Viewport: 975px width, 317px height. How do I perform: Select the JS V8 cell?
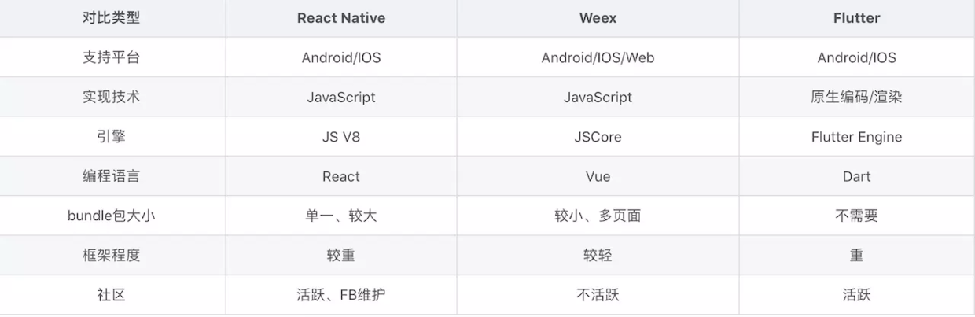tap(340, 137)
